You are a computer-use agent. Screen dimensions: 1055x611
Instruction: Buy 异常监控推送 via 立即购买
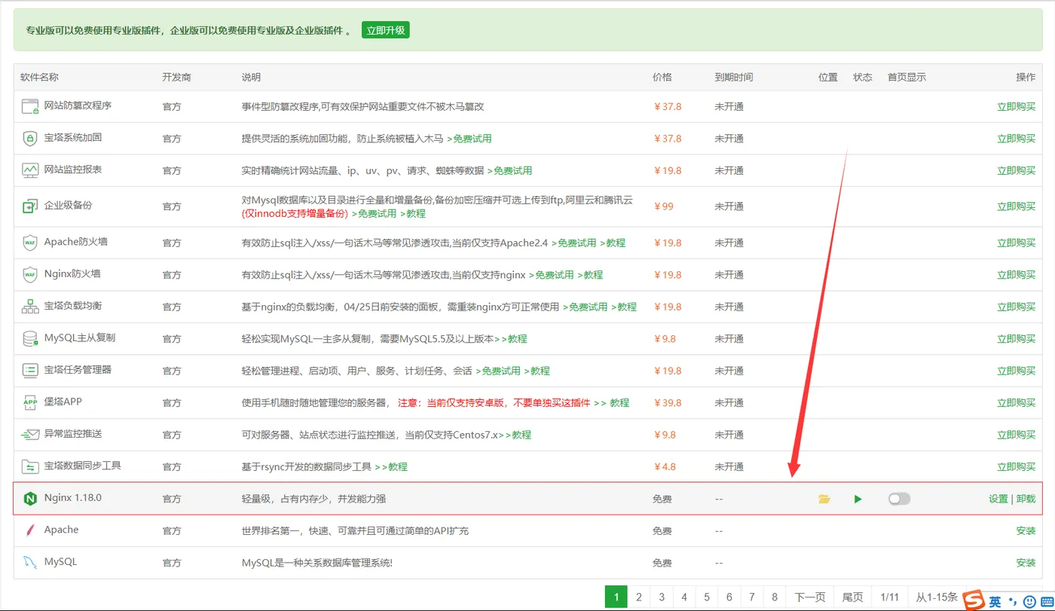pos(1016,435)
